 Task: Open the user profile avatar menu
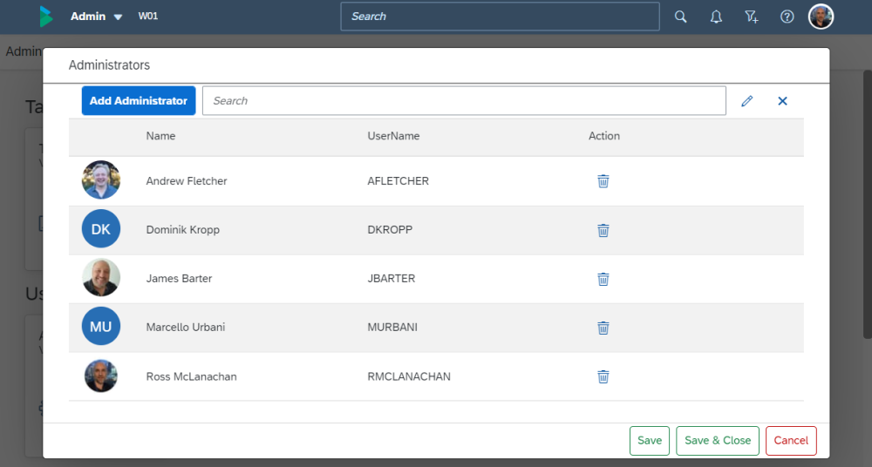tap(821, 17)
